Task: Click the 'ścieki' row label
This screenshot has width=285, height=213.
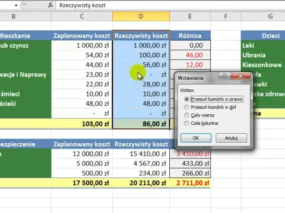Action: (26, 104)
